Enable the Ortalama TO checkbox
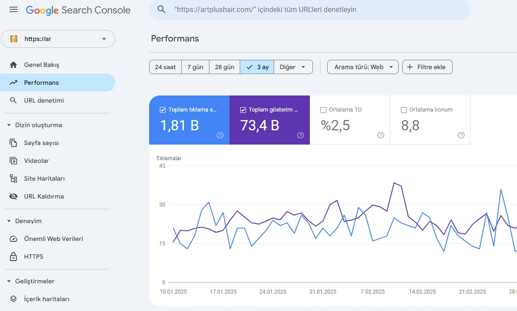 point(323,110)
